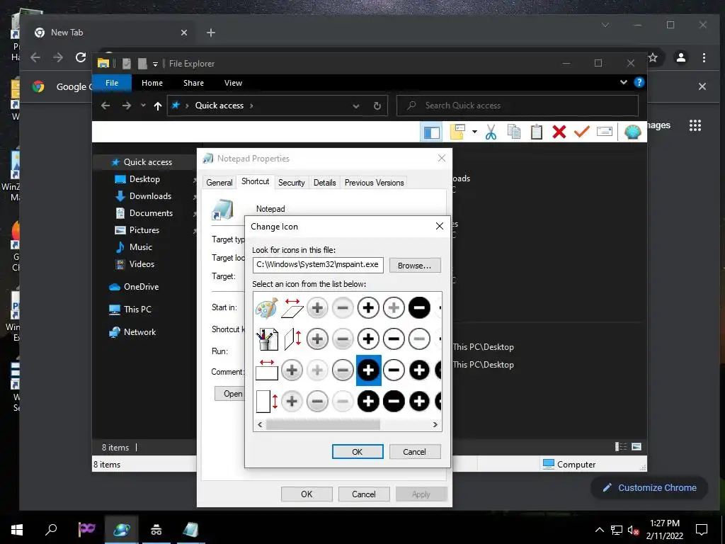Switch to the General tab in Notepad Properties

pos(219,183)
